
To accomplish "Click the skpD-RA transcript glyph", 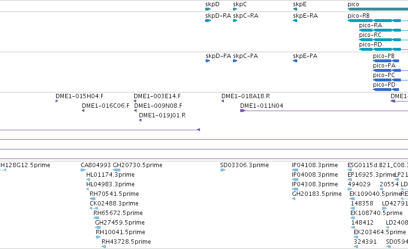I will click(208, 21).
